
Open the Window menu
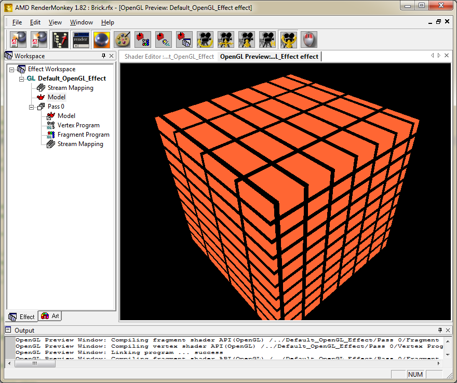(82, 22)
